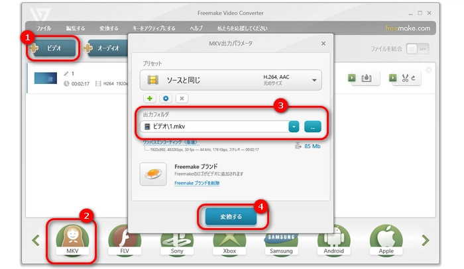Click the オーディオ add audio button
Screen dimensions: 464x269
[x=107, y=48]
